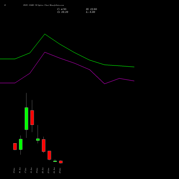
Task: Click the peak of the purple line
Action: (x=45, y=52)
